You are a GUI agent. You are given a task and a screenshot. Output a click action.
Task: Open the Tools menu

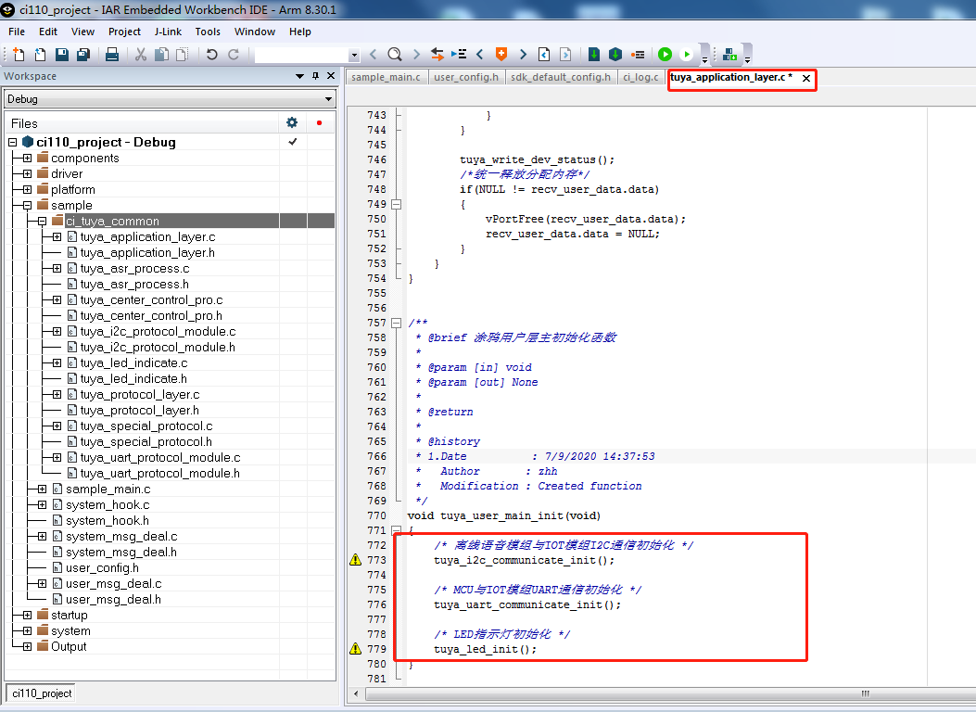coord(208,32)
